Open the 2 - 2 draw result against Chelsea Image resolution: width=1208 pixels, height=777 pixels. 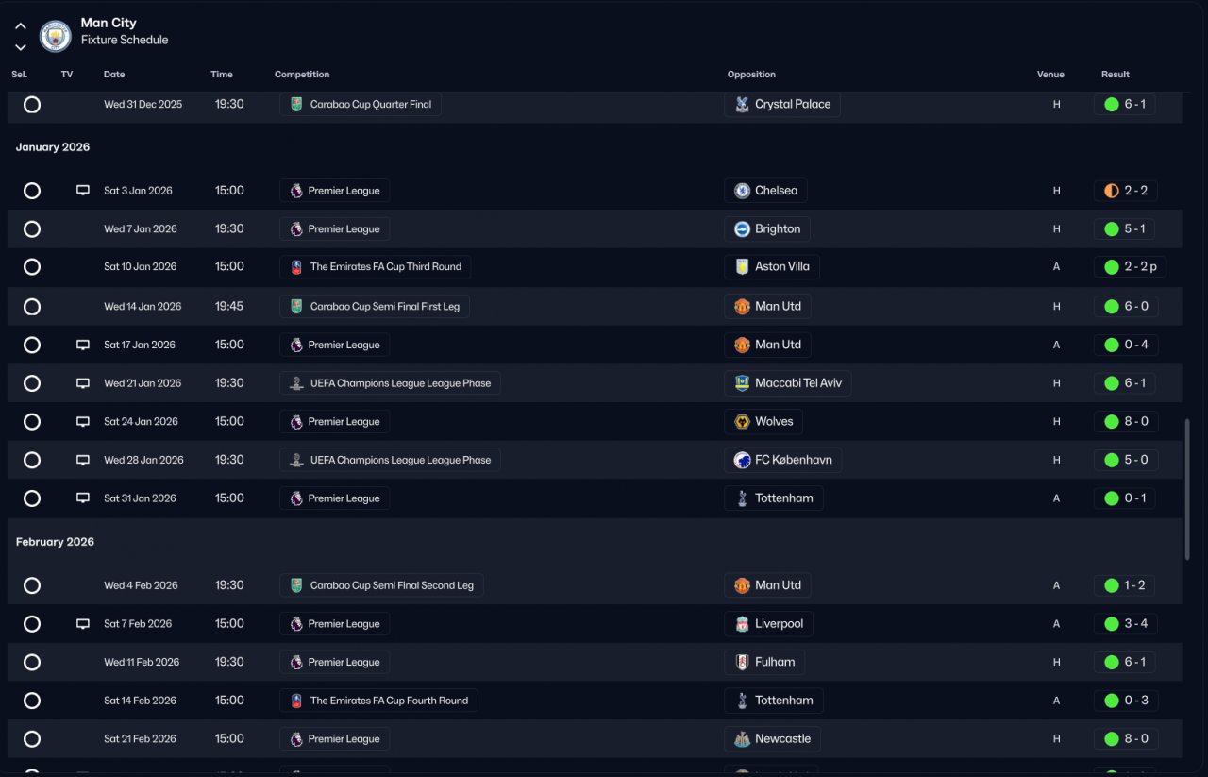tap(1126, 191)
